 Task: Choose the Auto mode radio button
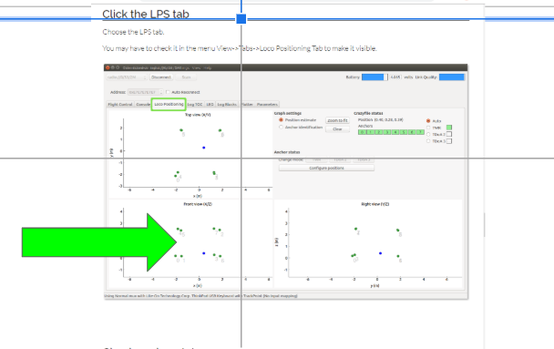tap(428, 121)
